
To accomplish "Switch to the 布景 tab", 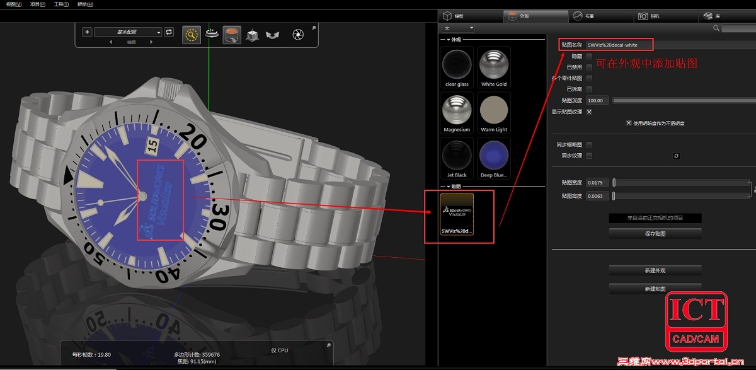I will 600,16.
